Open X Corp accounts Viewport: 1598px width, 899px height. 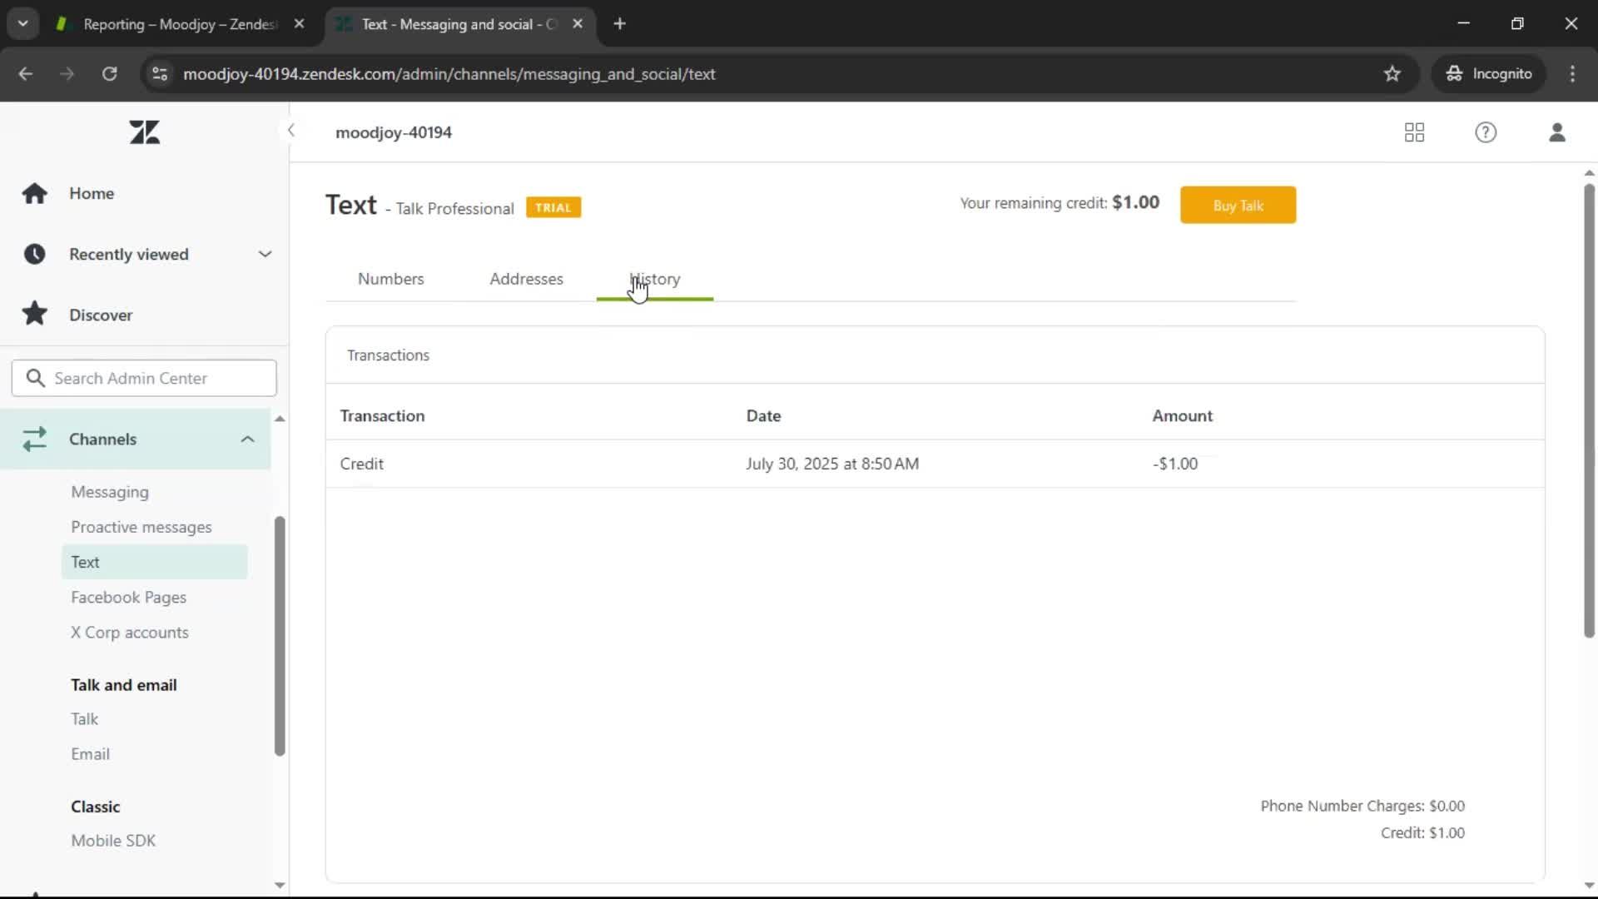(x=130, y=633)
